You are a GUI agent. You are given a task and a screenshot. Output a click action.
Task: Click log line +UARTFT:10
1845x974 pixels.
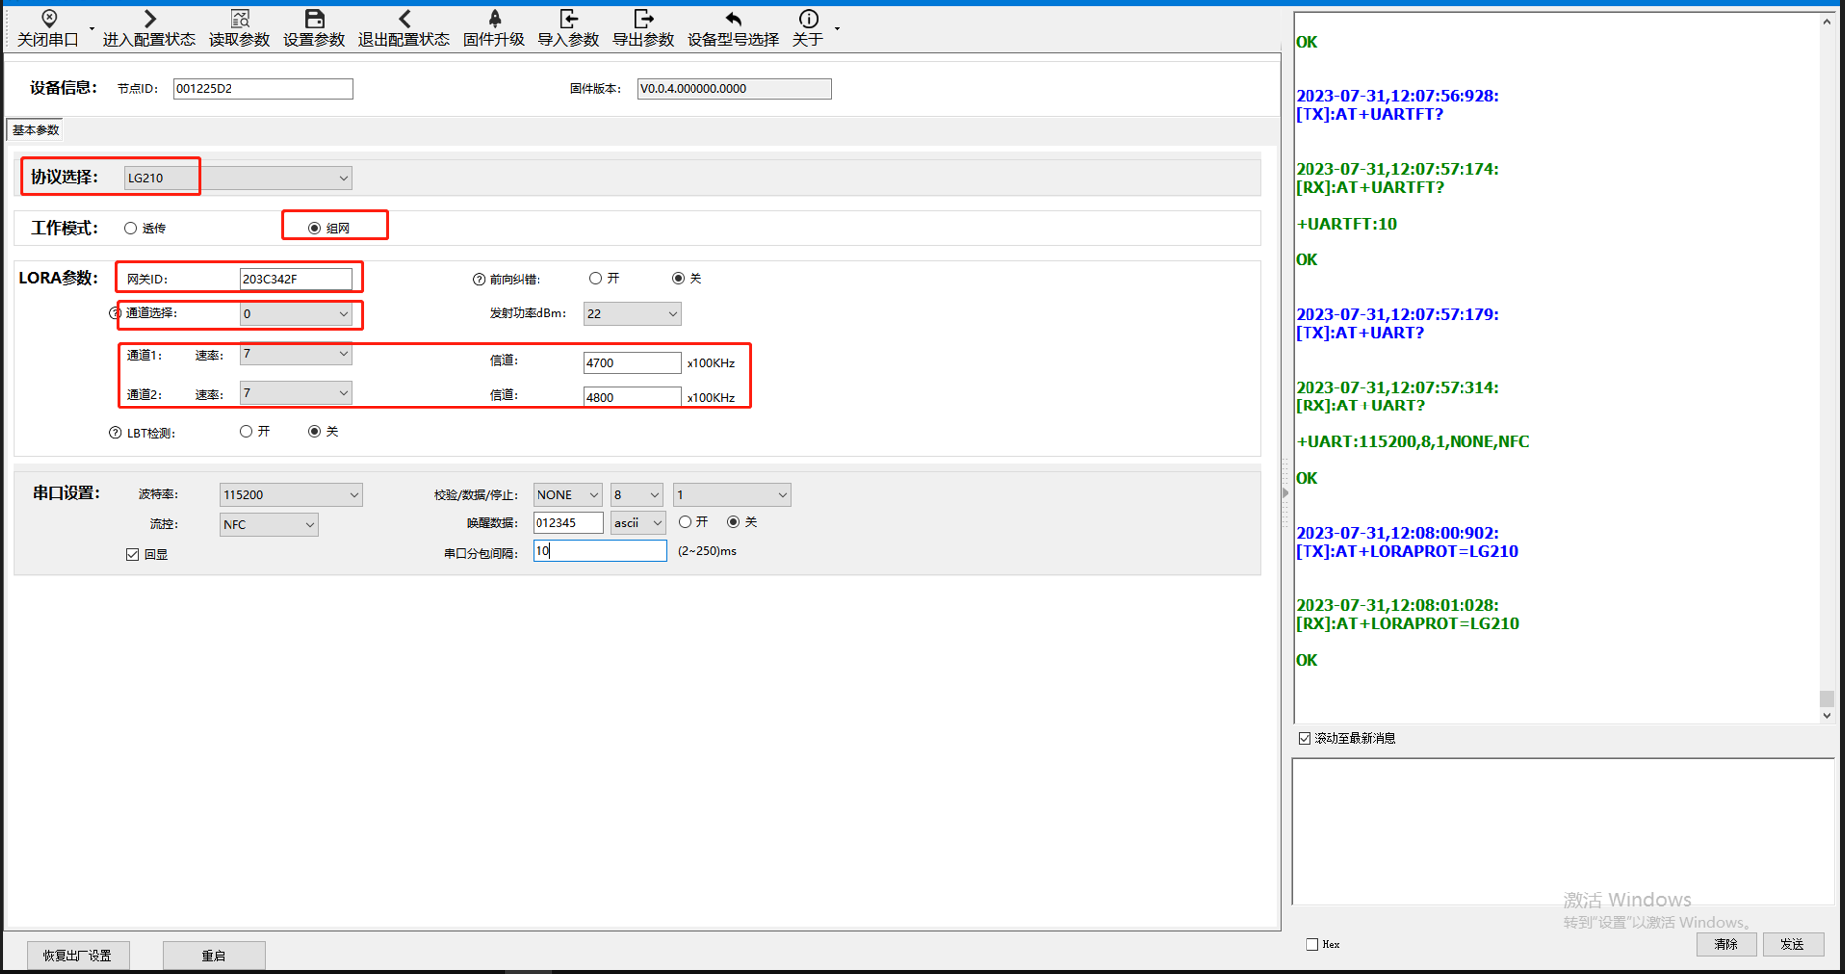tap(1346, 224)
